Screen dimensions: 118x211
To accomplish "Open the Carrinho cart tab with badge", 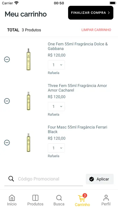I will point(82,200).
